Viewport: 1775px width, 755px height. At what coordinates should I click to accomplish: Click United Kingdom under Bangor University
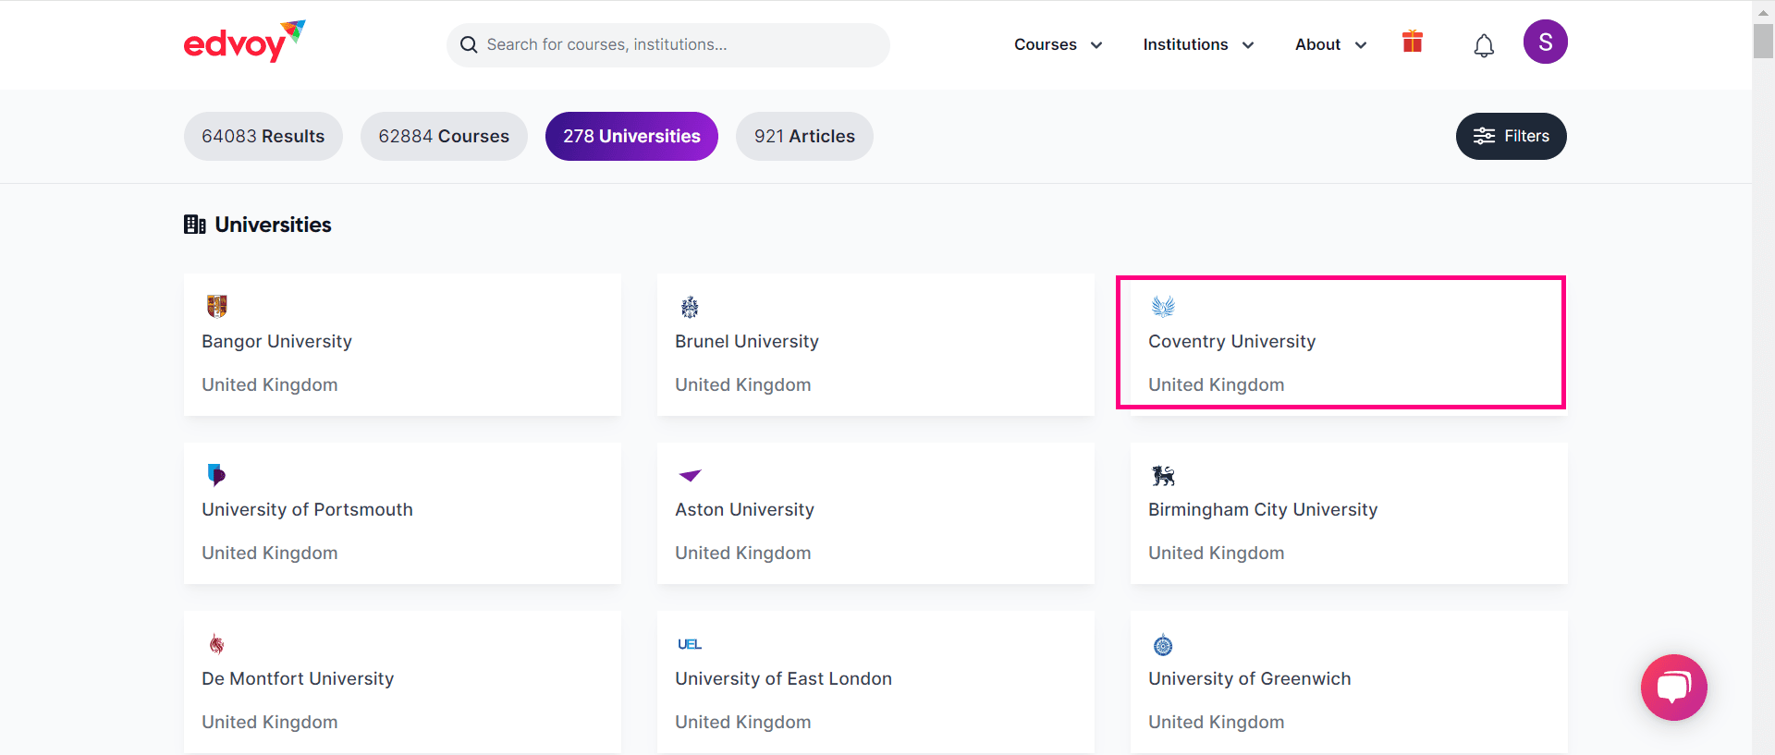point(270,384)
